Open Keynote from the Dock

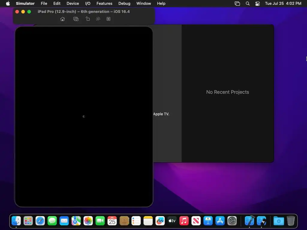click(208, 221)
